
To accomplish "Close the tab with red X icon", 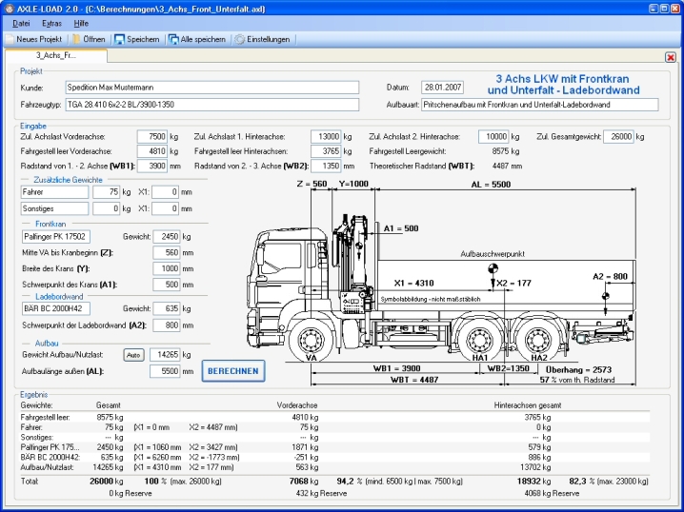I will 670,57.
